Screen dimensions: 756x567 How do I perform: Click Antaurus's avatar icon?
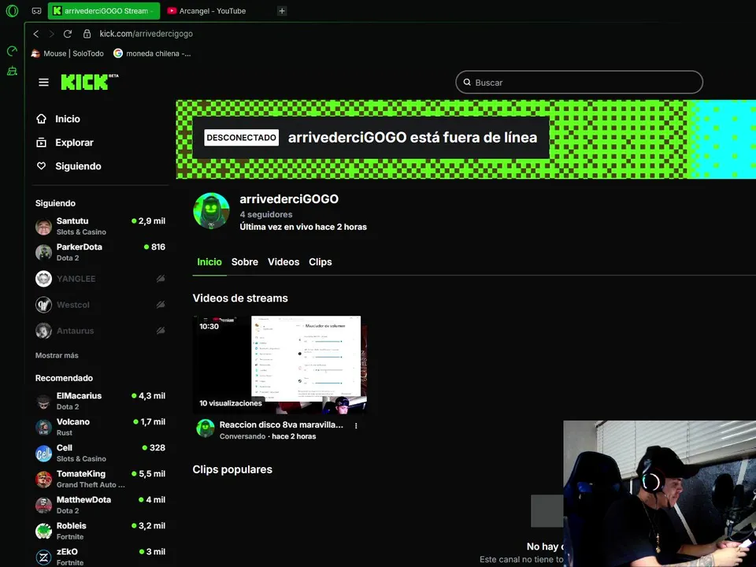pos(43,331)
